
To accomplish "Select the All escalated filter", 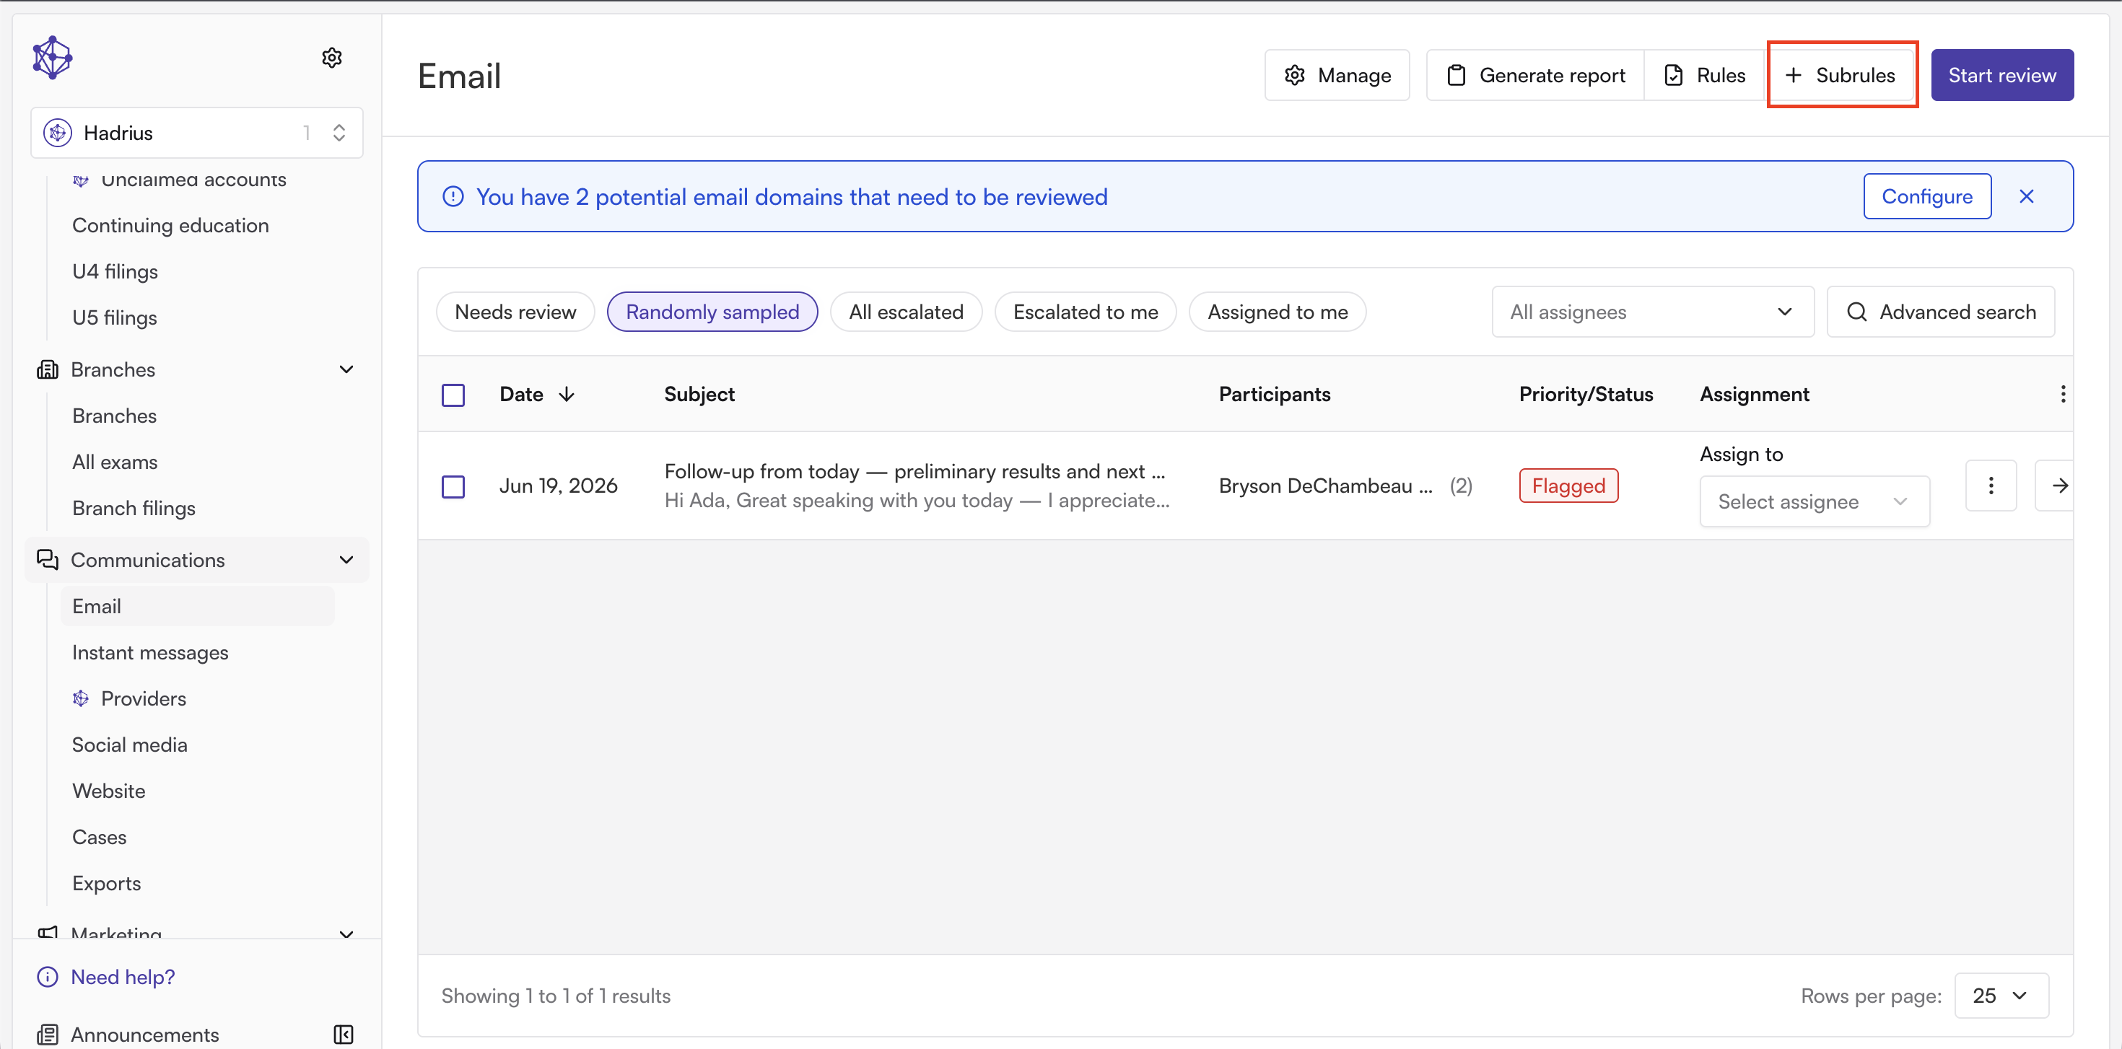I will pyautogui.click(x=906, y=312).
